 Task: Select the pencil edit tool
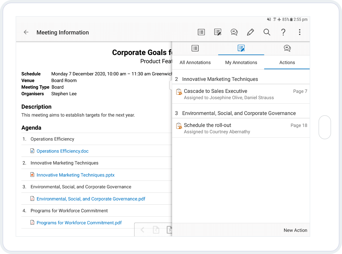[250, 32]
